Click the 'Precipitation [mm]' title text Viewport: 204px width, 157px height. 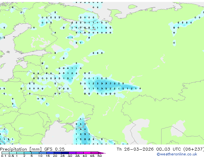21,149
